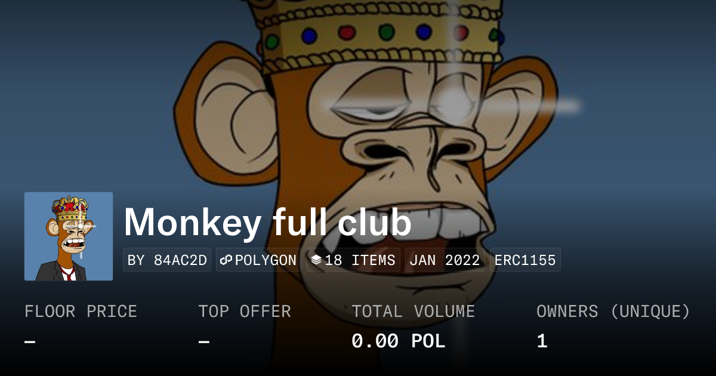Select the 0.00 POL volume value
Image resolution: width=716 pixels, height=376 pixels.
[398, 341]
